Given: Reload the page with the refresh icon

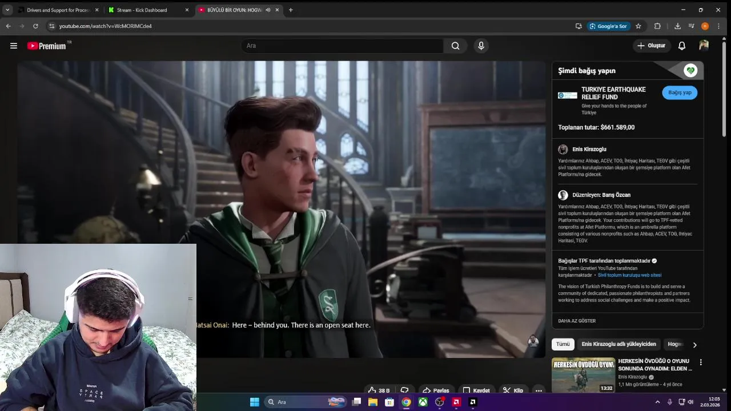Looking at the screenshot, I should tap(35, 26).
